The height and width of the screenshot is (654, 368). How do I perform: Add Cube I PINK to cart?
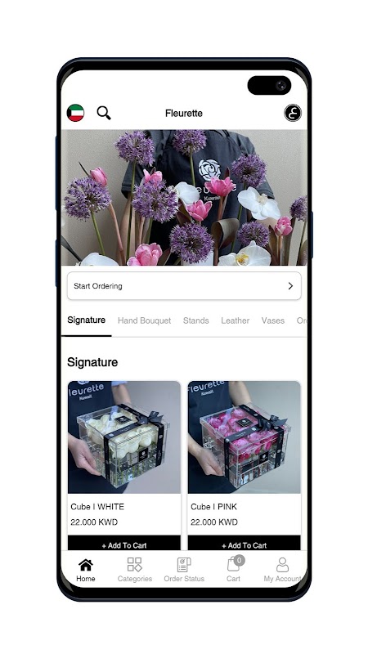244,543
